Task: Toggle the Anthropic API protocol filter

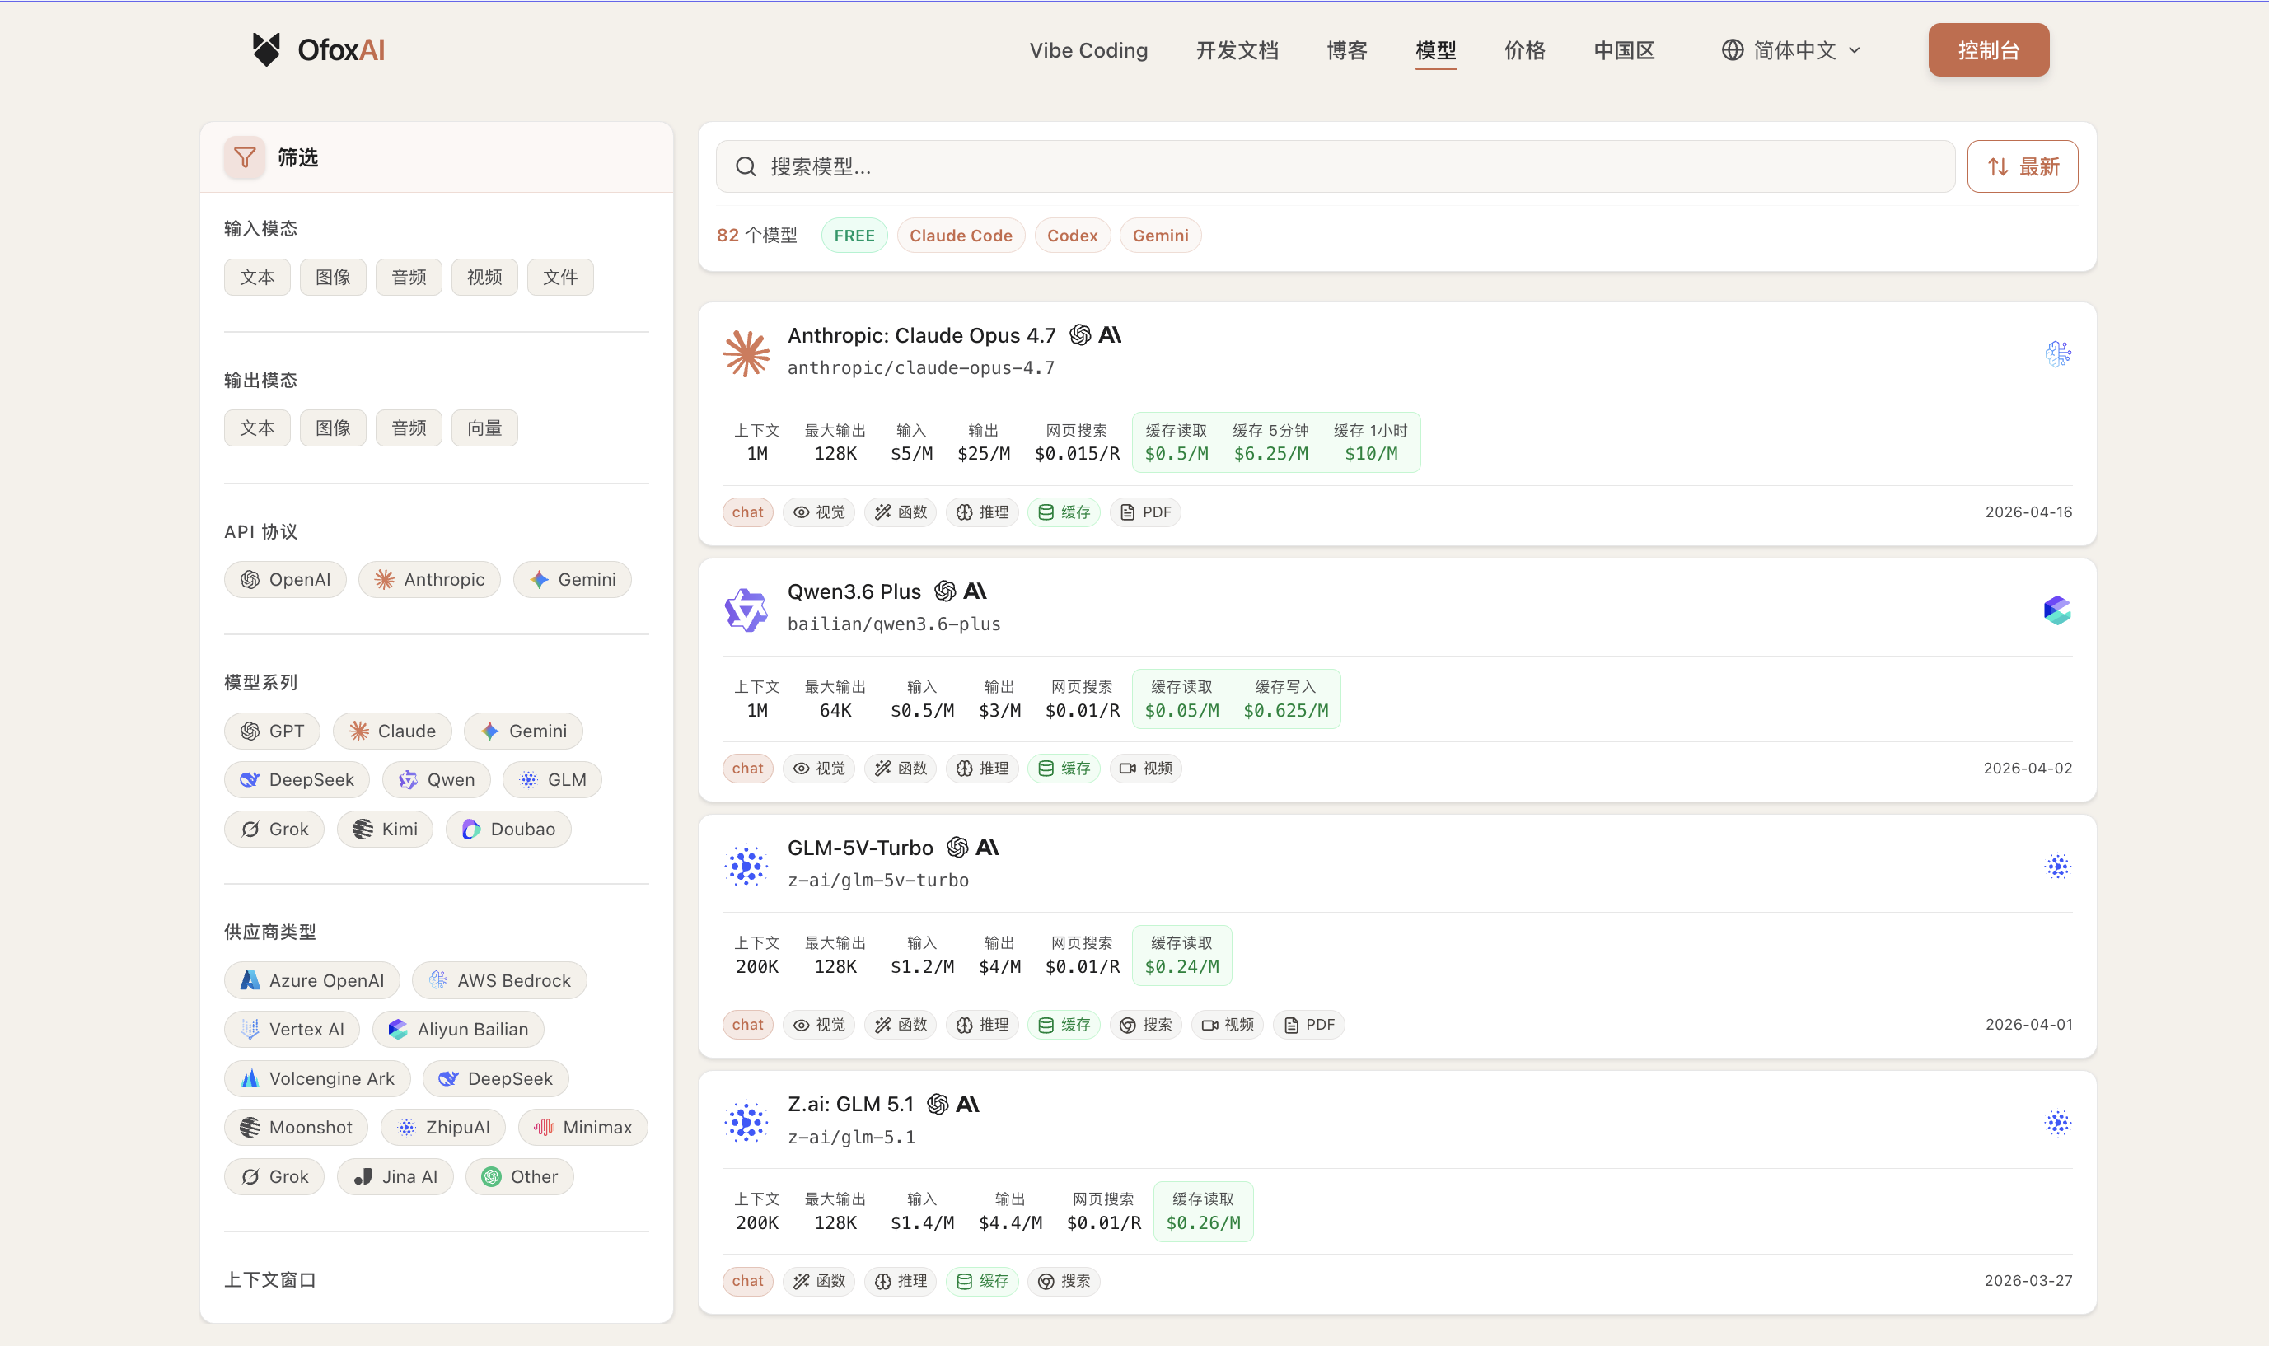Action: [429, 580]
